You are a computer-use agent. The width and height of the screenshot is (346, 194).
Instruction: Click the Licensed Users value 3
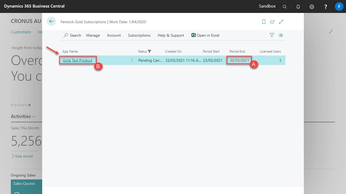(x=280, y=60)
